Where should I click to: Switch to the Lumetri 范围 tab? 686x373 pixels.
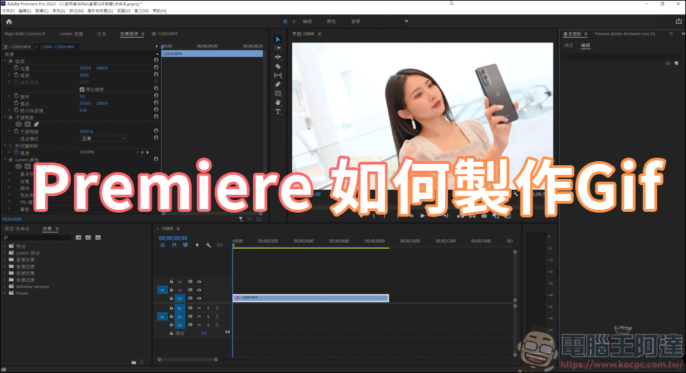tap(71, 34)
